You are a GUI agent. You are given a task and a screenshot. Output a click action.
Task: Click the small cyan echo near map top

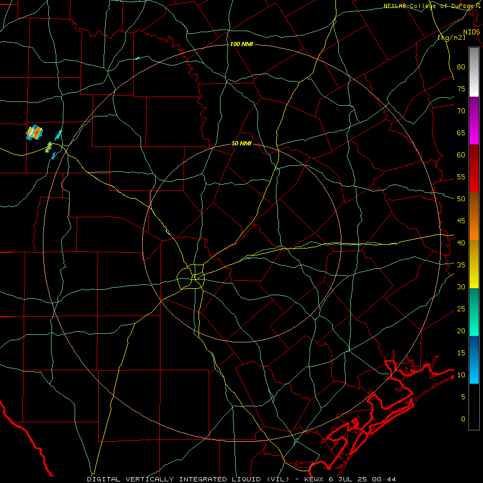tap(137, 58)
